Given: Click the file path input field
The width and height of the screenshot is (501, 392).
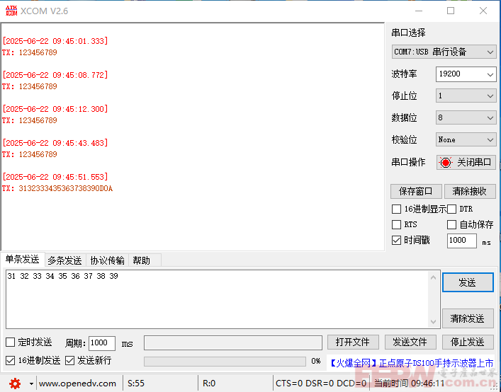Looking at the screenshot, I should click(233, 342).
